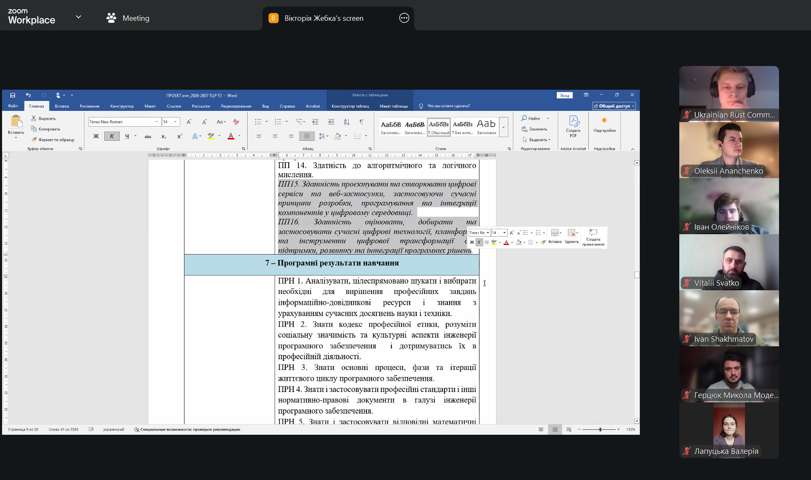Toggle bold formatting in the ribbon
The image size is (811, 480).
(96, 136)
